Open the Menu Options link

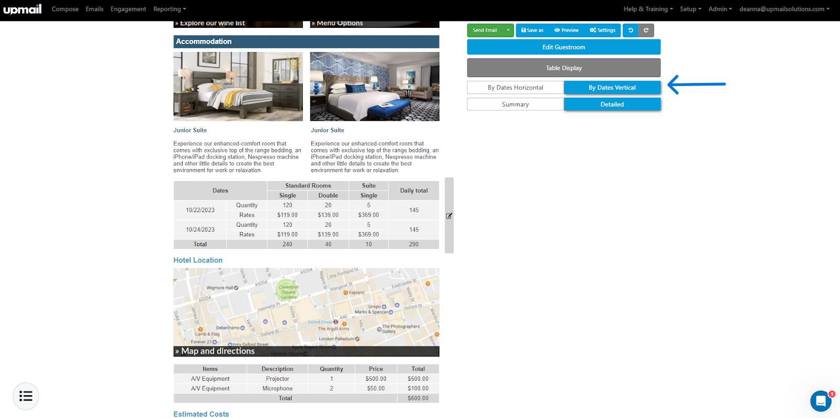pos(337,23)
